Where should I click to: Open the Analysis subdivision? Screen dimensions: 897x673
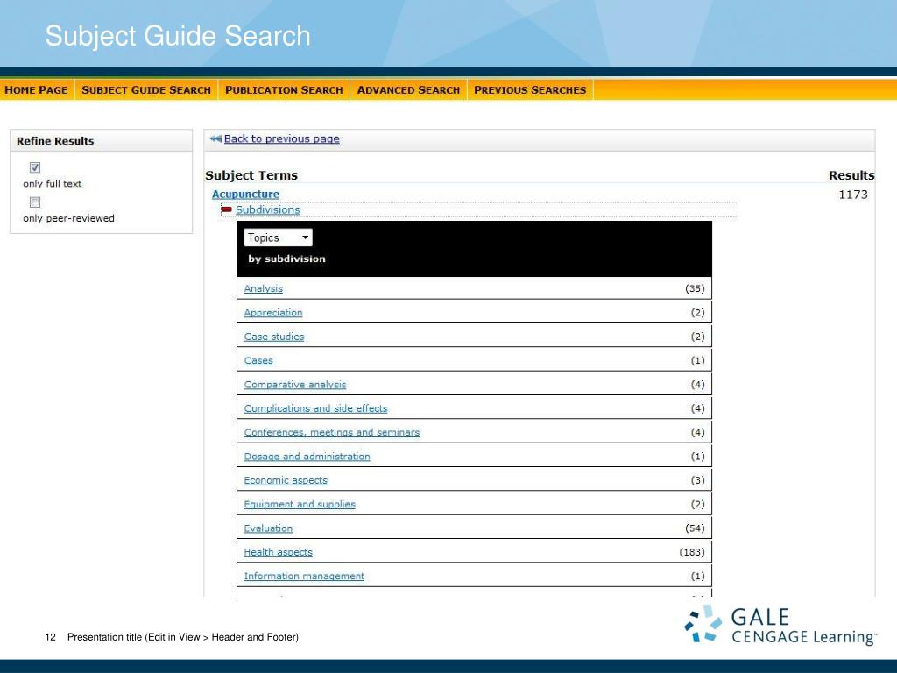[x=263, y=288]
